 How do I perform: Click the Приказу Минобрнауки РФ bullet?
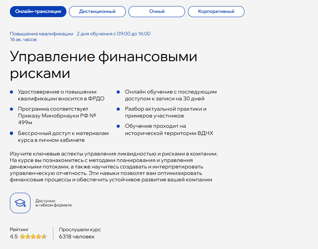click(x=57, y=116)
